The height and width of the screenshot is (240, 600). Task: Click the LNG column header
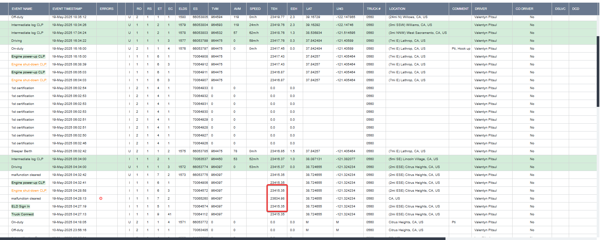(340, 9)
